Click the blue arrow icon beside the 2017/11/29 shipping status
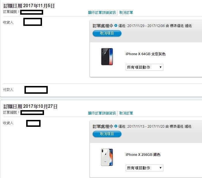The width and height of the screenshot is (202, 178). (x=116, y=26)
